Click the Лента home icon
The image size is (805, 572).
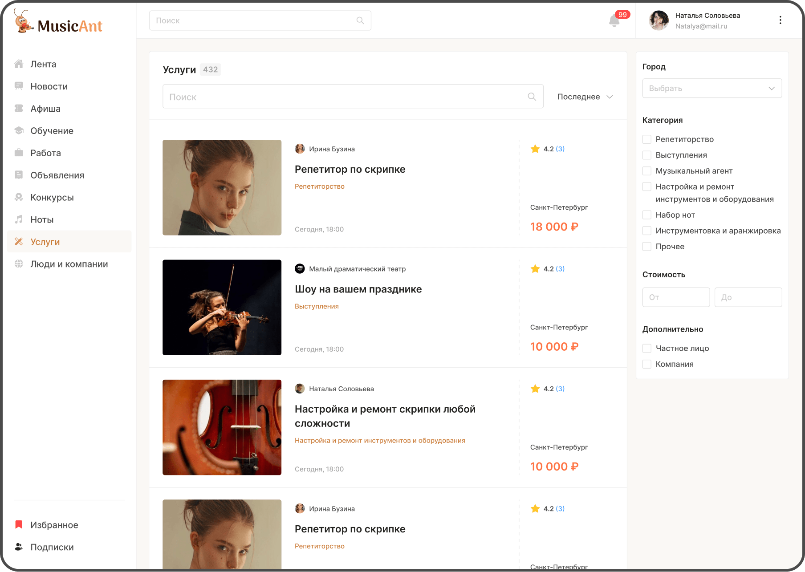coord(19,64)
